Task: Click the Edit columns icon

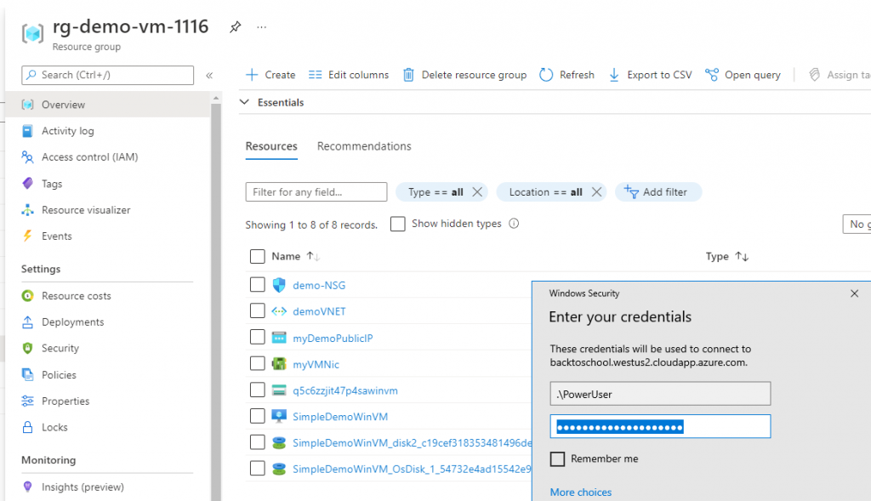Action: pos(315,75)
